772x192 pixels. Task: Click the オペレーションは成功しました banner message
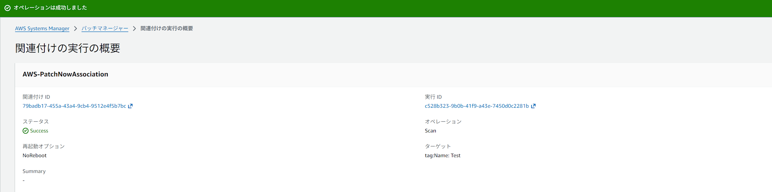point(50,8)
